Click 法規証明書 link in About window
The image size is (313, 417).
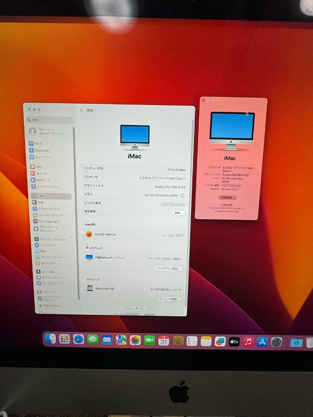[227, 205]
